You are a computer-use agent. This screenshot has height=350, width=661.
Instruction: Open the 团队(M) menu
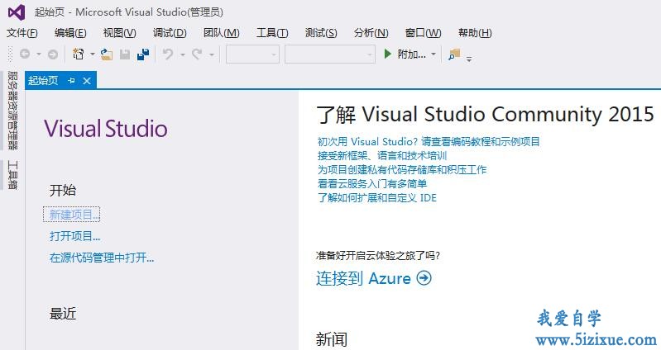(x=222, y=33)
